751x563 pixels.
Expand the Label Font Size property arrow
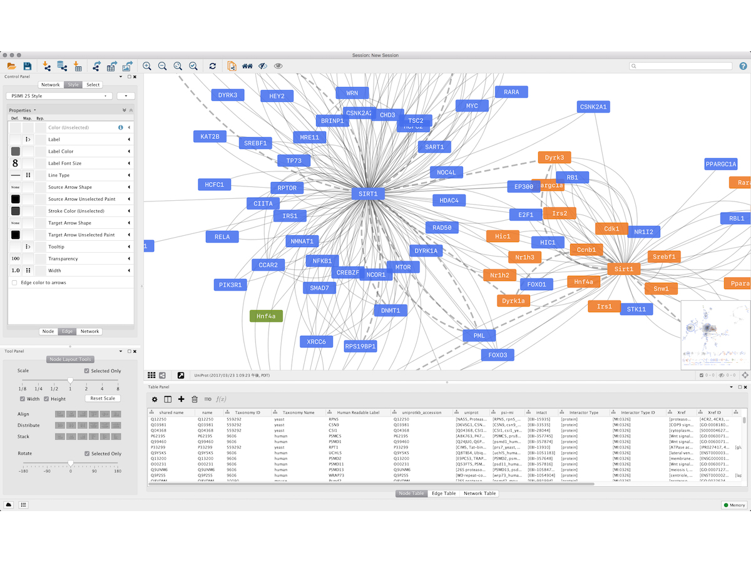(x=130, y=163)
